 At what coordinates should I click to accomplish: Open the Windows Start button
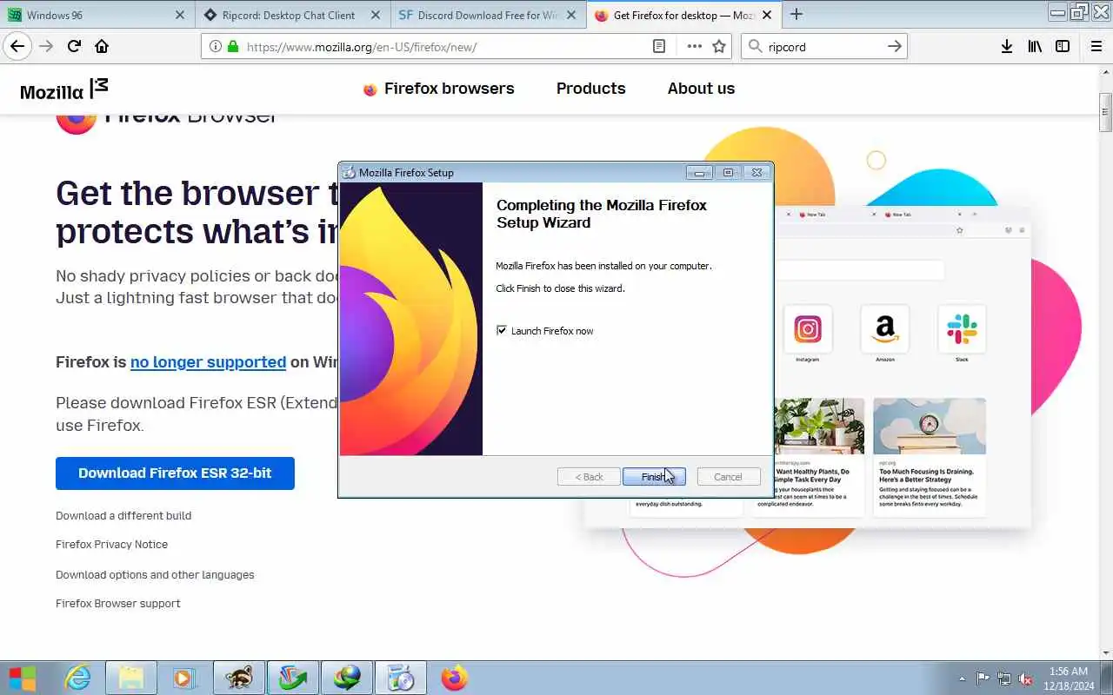23,678
